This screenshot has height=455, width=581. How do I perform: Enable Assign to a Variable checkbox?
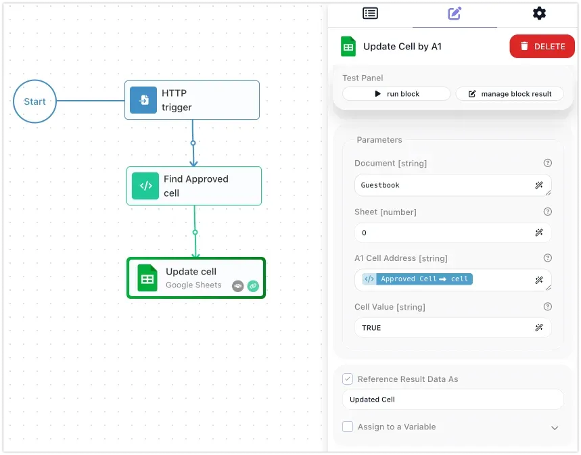tap(348, 427)
